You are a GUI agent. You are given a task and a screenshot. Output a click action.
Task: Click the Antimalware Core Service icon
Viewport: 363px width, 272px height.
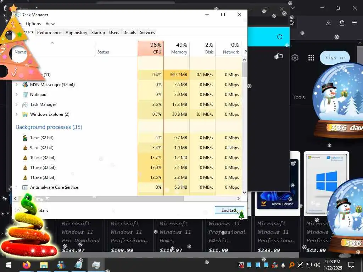click(25, 187)
